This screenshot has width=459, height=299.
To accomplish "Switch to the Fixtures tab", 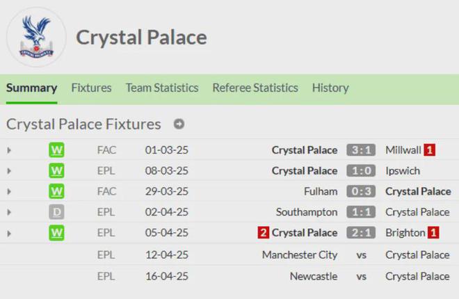I will pos(91,88).
